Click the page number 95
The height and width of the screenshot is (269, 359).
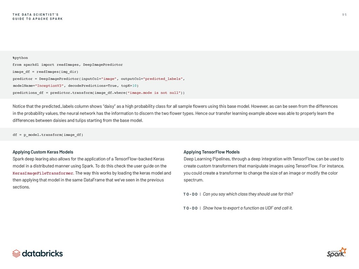coord(344,15)
